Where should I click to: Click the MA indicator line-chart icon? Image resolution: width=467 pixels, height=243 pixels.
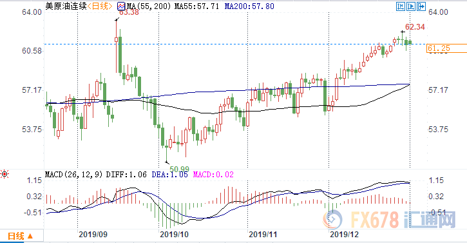point(121,6)
